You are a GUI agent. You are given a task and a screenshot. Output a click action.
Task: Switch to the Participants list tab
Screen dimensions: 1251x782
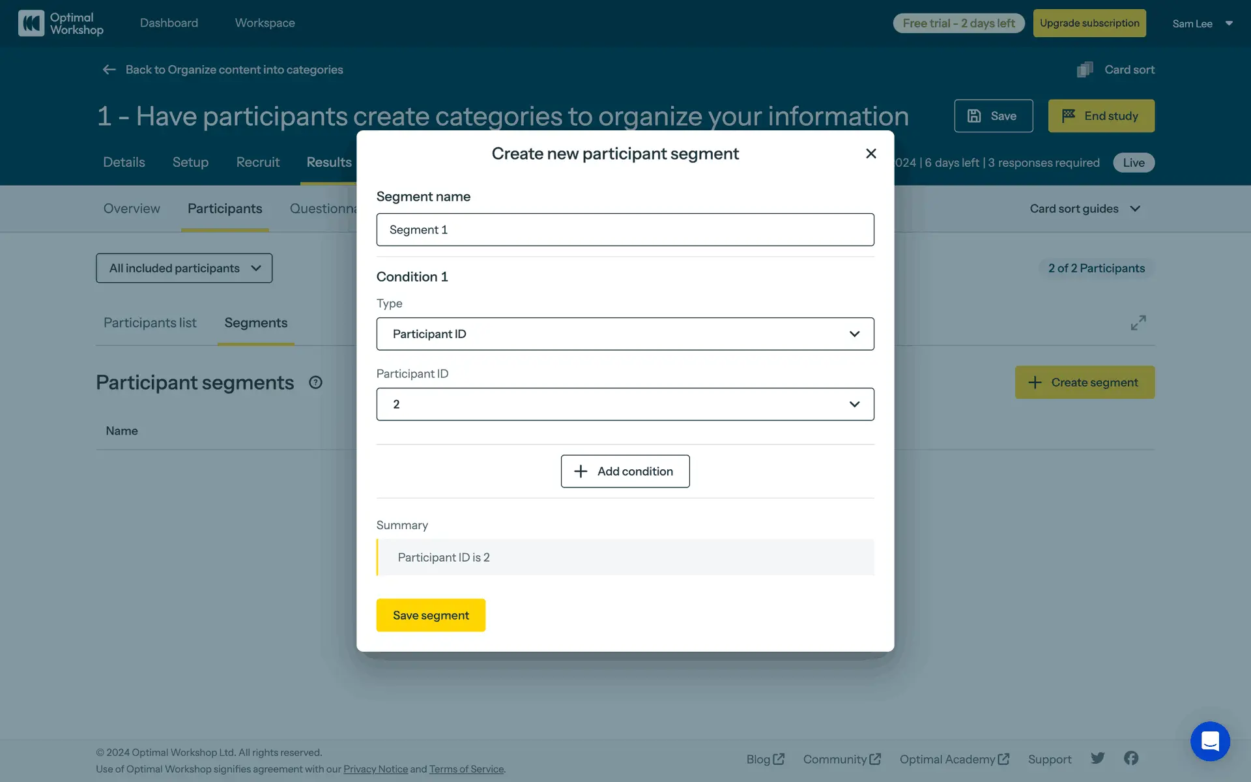coord(150,323)
